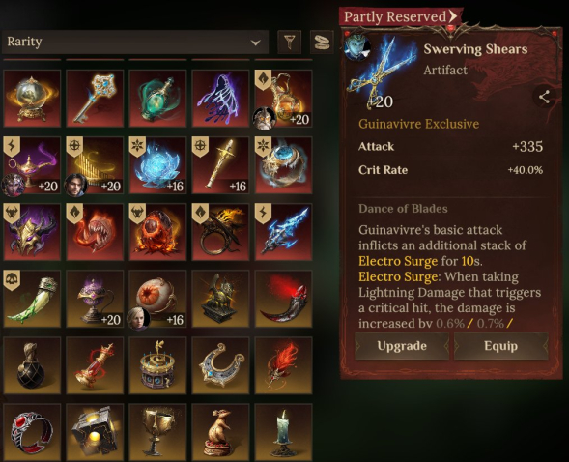Click the Rarity dropdown arrow
Viewport: 569px width, 462px height.
255,43
